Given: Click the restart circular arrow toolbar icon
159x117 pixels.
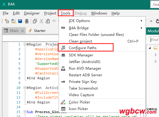Looking at the screenshot, I should click(x=157, y=21).
